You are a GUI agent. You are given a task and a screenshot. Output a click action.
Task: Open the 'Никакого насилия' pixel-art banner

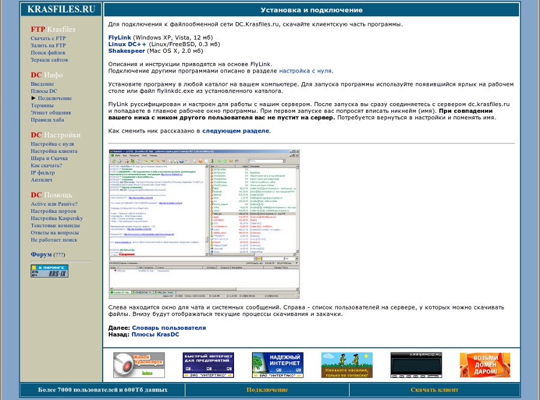(347, 365)
